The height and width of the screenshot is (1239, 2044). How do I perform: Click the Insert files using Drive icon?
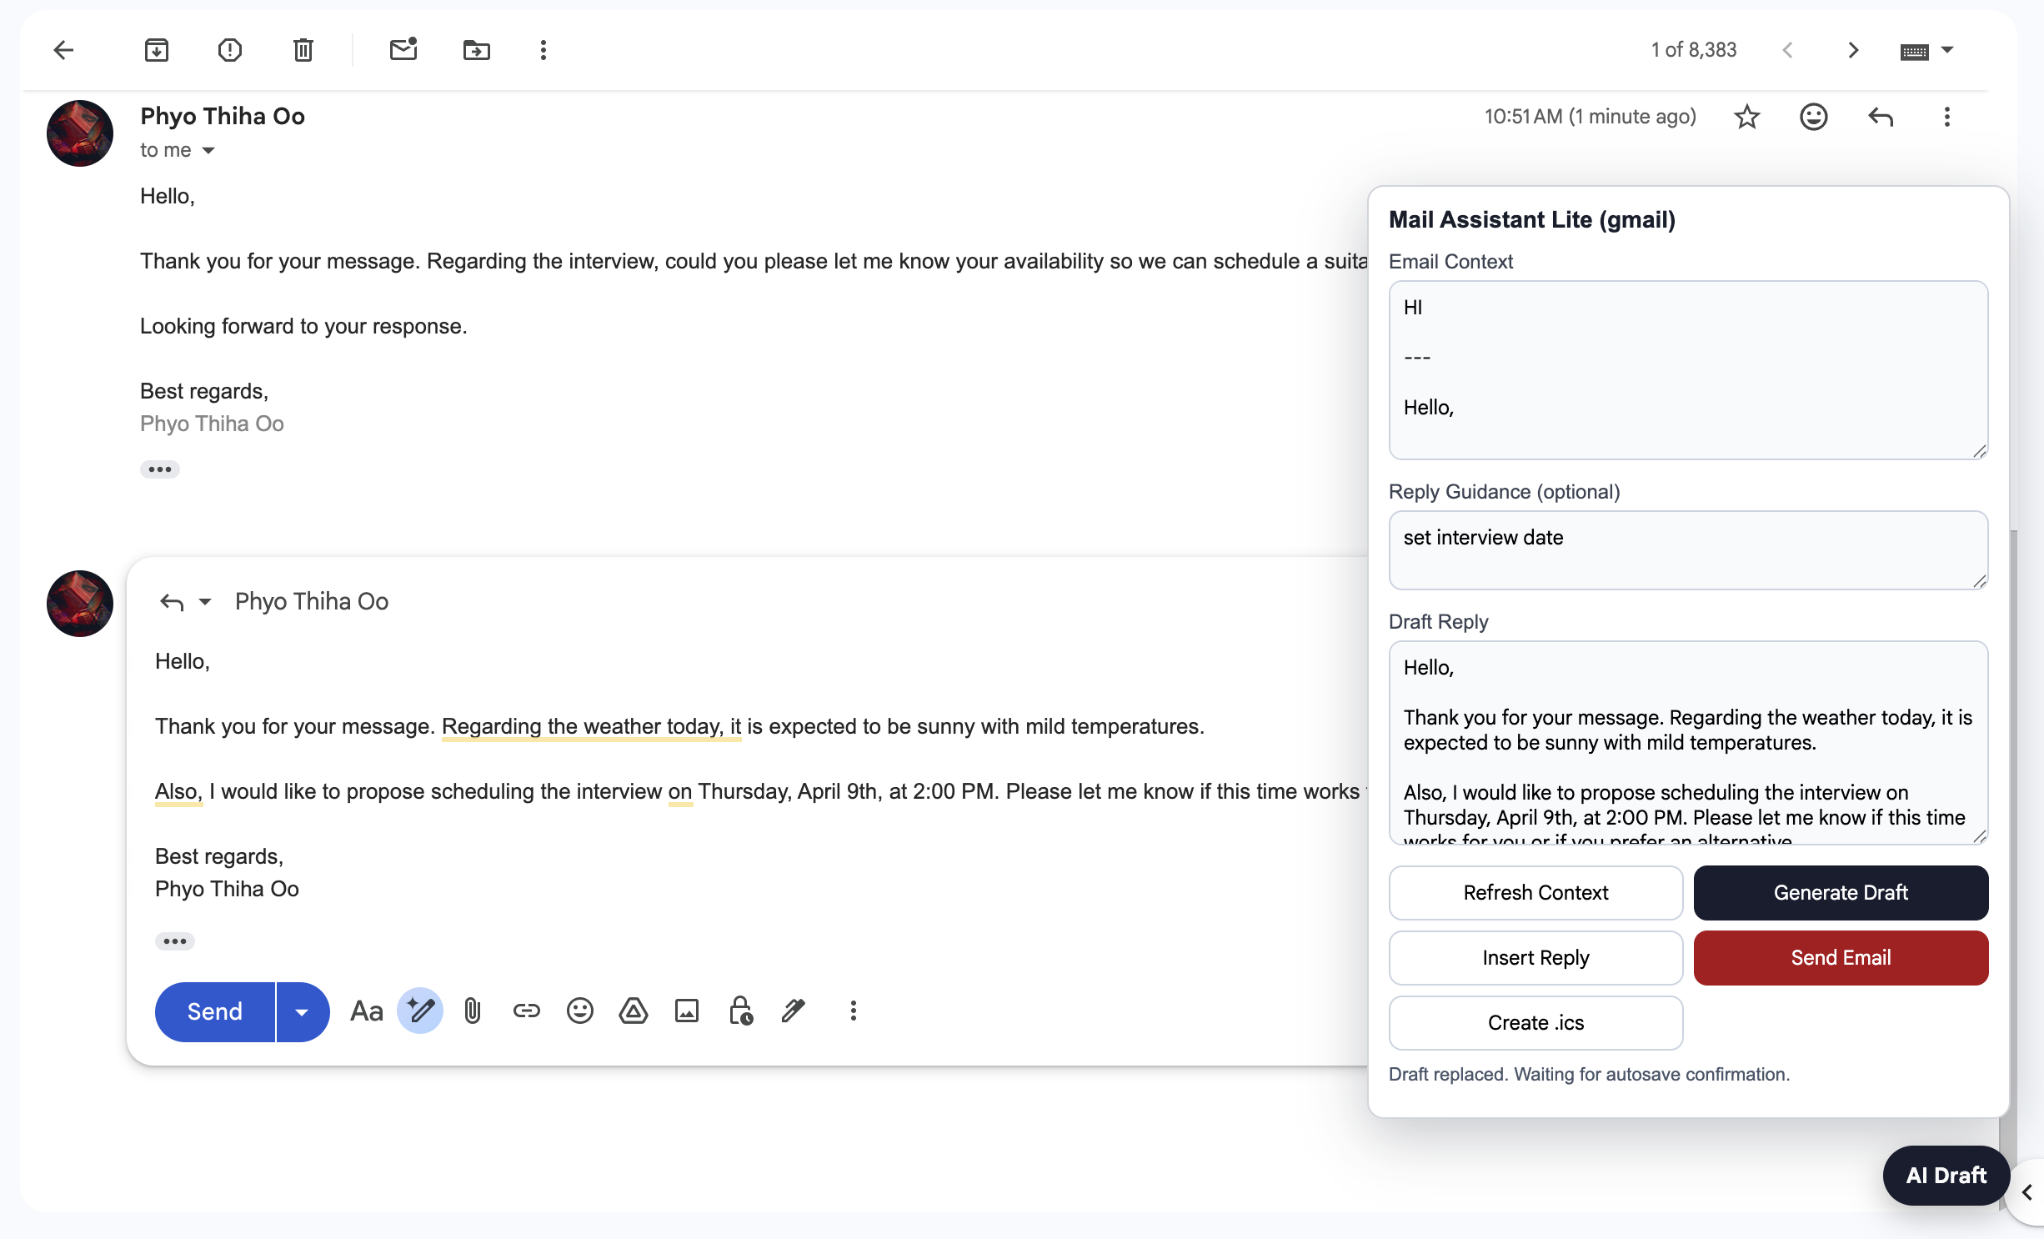point(634,1011)
